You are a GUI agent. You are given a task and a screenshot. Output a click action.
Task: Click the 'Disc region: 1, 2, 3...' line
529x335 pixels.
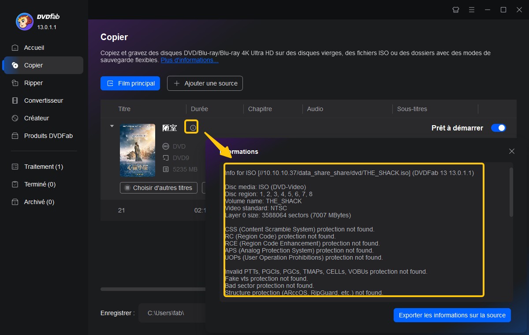click(268, 194)
